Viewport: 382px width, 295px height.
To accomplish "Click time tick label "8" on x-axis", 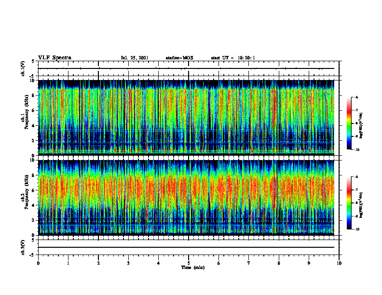I will 279,263.
